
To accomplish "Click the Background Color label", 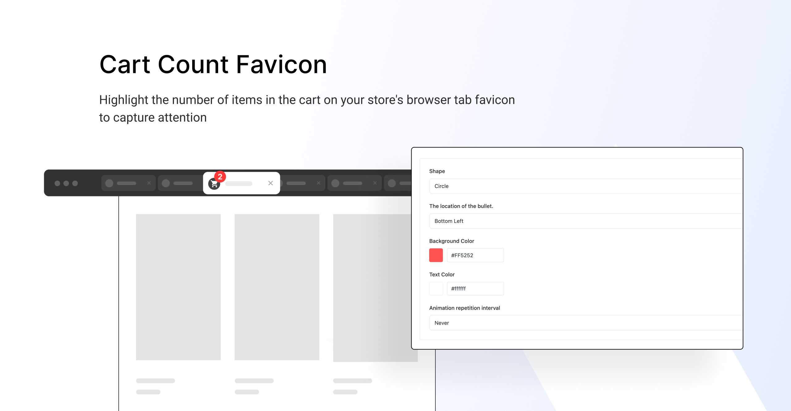I will click(451, 241).
